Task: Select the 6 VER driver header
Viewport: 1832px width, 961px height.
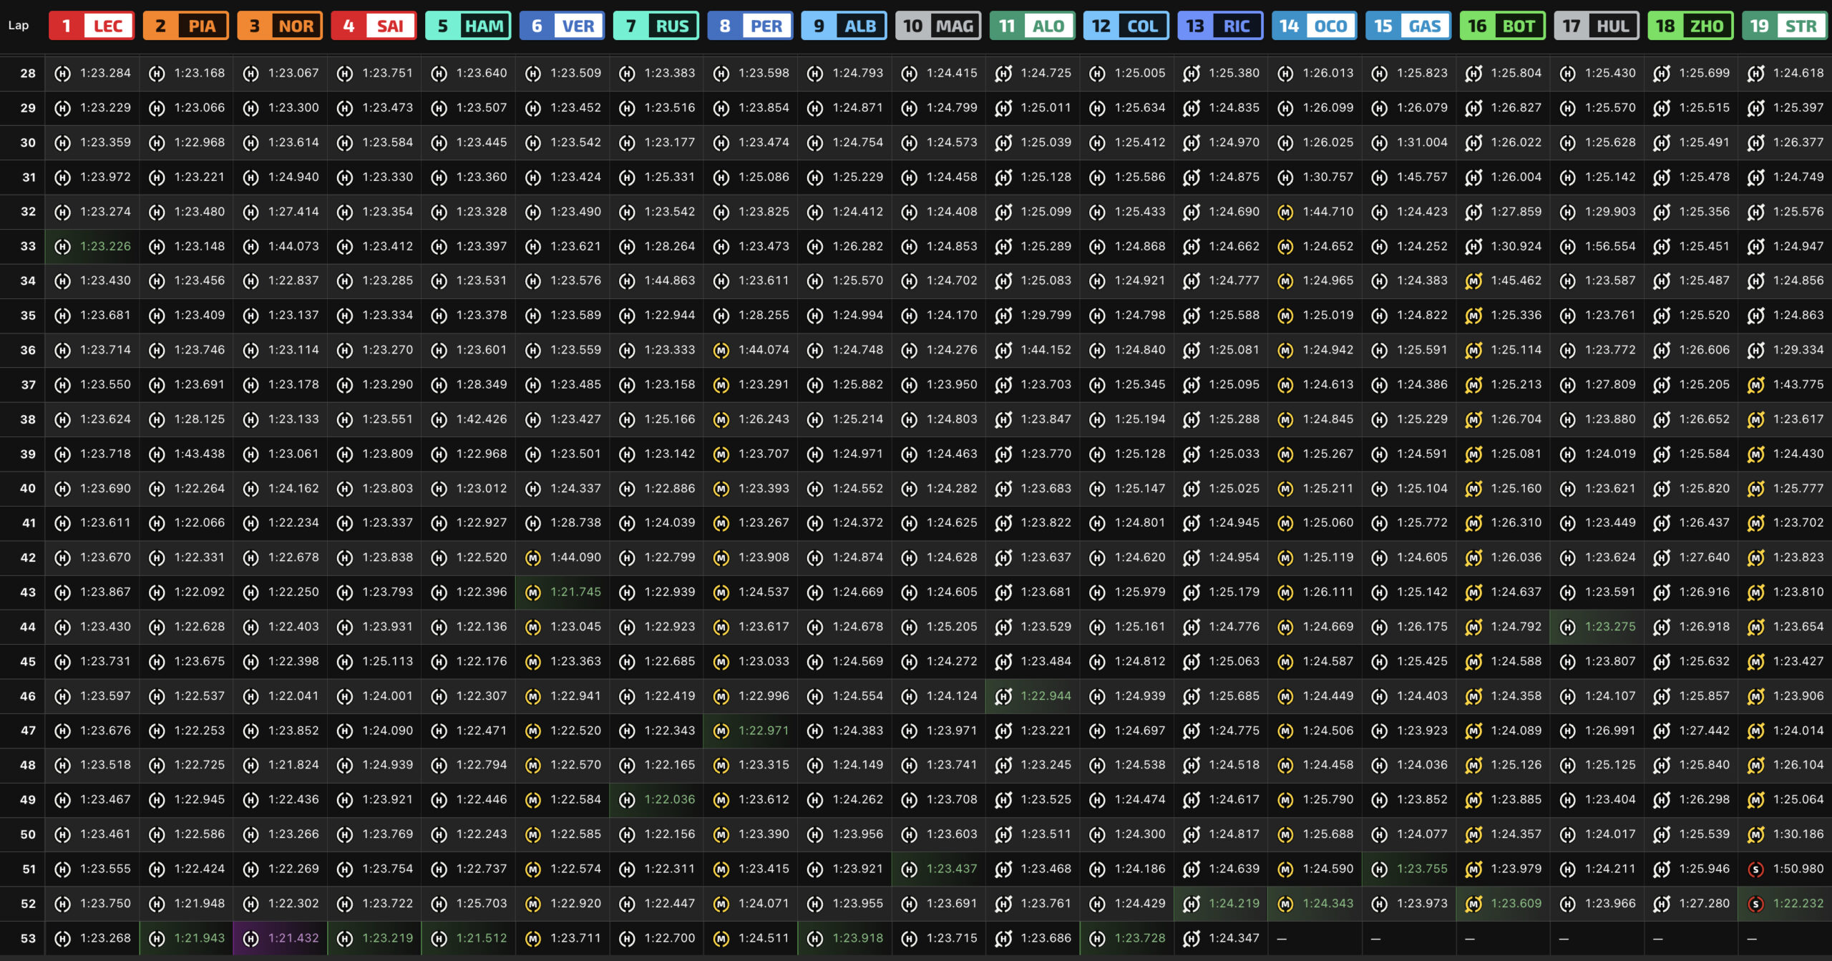Action: coord(562,26)
